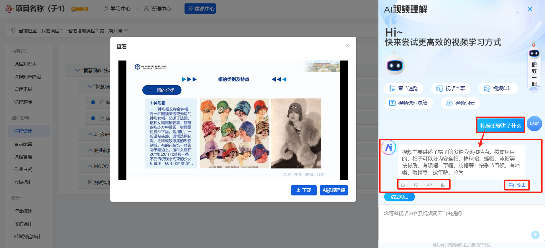This screenshot has width=545, height=248.
Task: Click the share arrow icon under AI reply
Action: click(x=429, y=185)
